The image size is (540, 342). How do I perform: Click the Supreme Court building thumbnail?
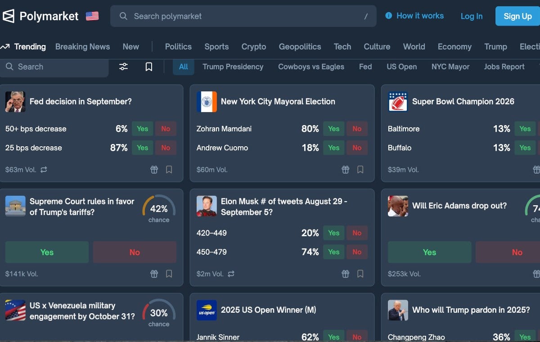pos(15,206)
